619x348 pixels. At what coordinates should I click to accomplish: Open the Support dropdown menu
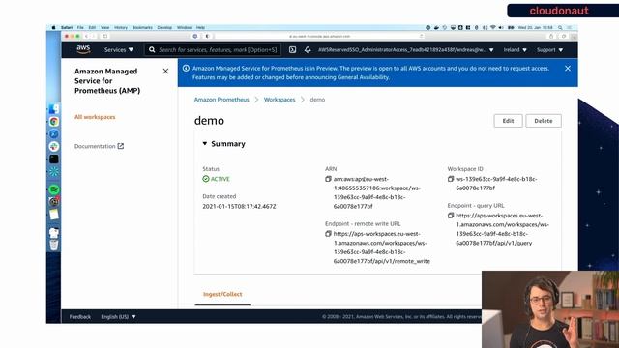549,50
